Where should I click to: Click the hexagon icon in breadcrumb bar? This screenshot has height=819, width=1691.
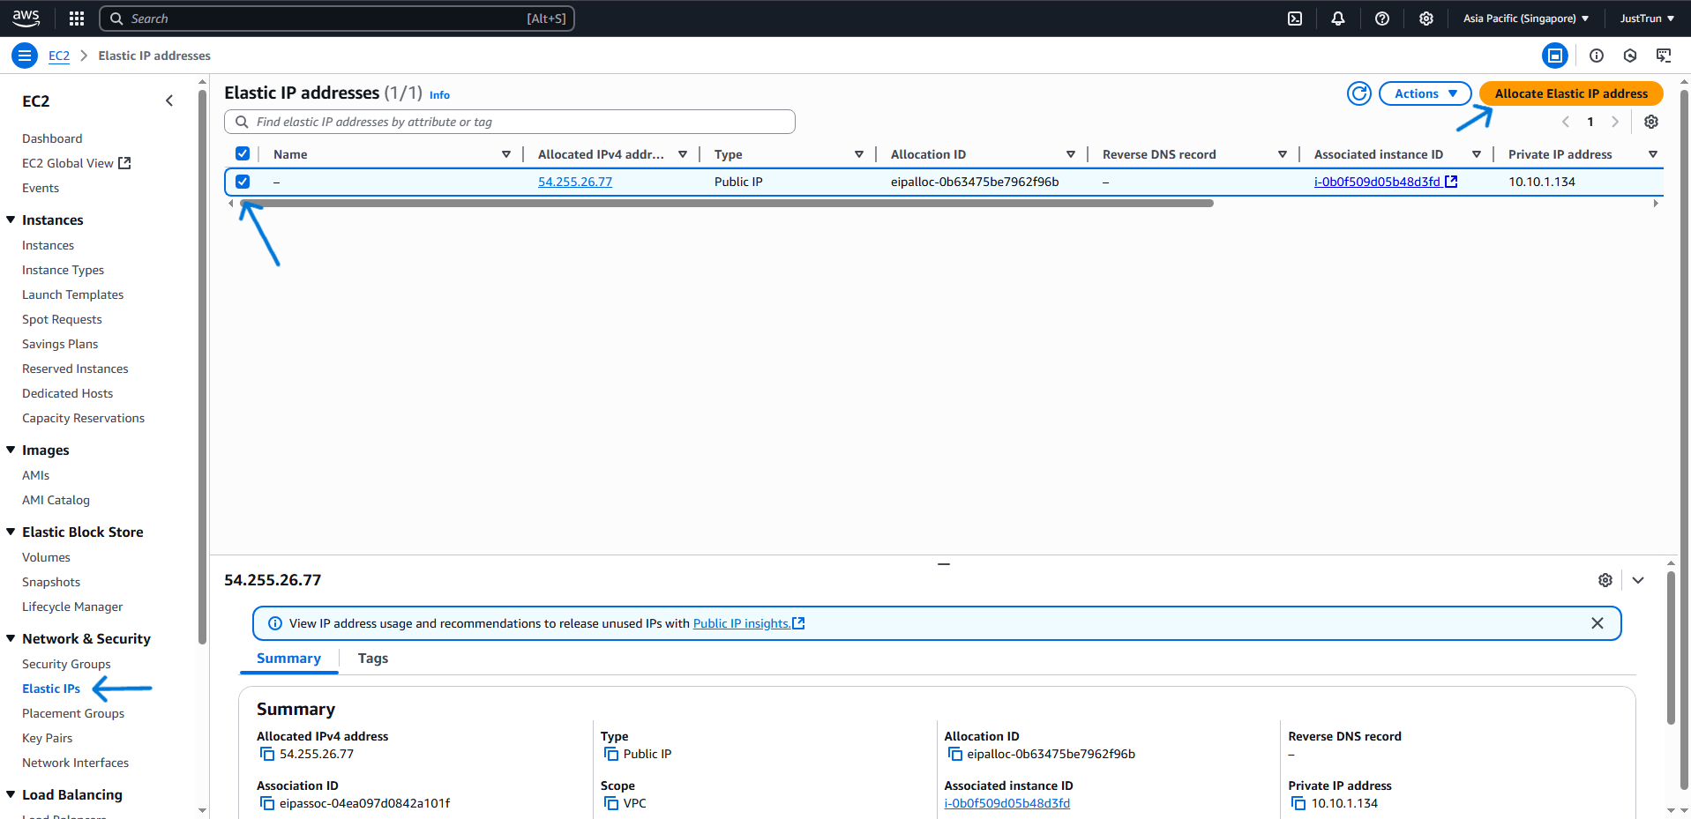tap(1630, 56)
